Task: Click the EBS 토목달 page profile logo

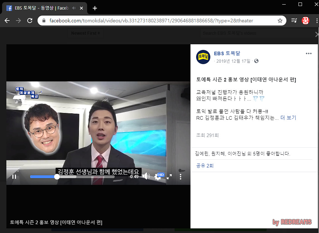Action: (203, 57)
